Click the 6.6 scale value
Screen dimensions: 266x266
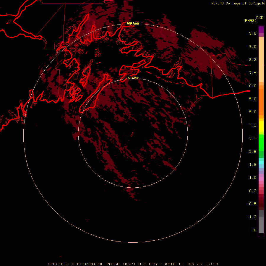click(x=253, y=86)
